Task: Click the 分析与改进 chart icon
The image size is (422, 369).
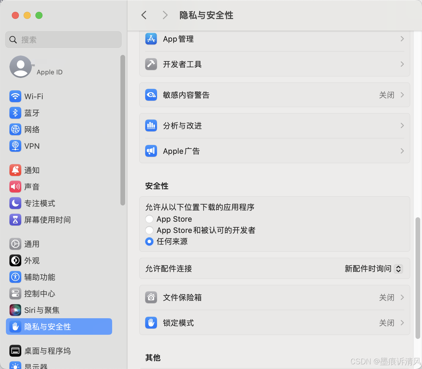Action: tap(151, 125)
